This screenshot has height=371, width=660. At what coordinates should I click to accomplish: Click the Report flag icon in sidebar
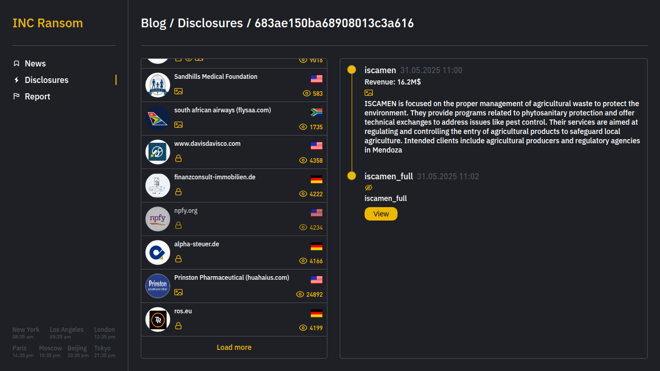click(x=16, y=96)
